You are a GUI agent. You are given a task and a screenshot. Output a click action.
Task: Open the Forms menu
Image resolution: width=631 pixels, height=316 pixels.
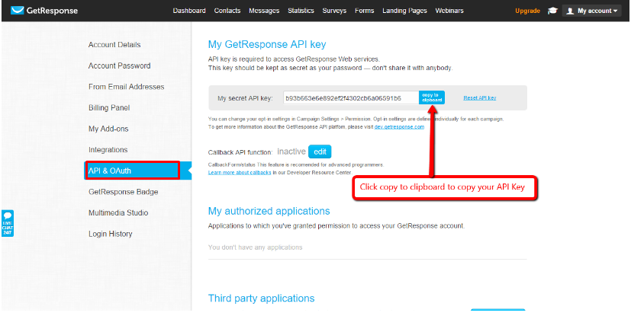pos(364,11)
